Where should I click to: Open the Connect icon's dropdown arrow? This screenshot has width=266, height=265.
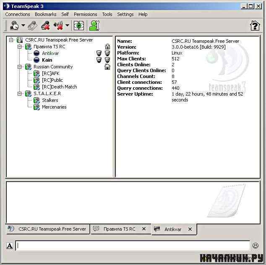point(23,26)
